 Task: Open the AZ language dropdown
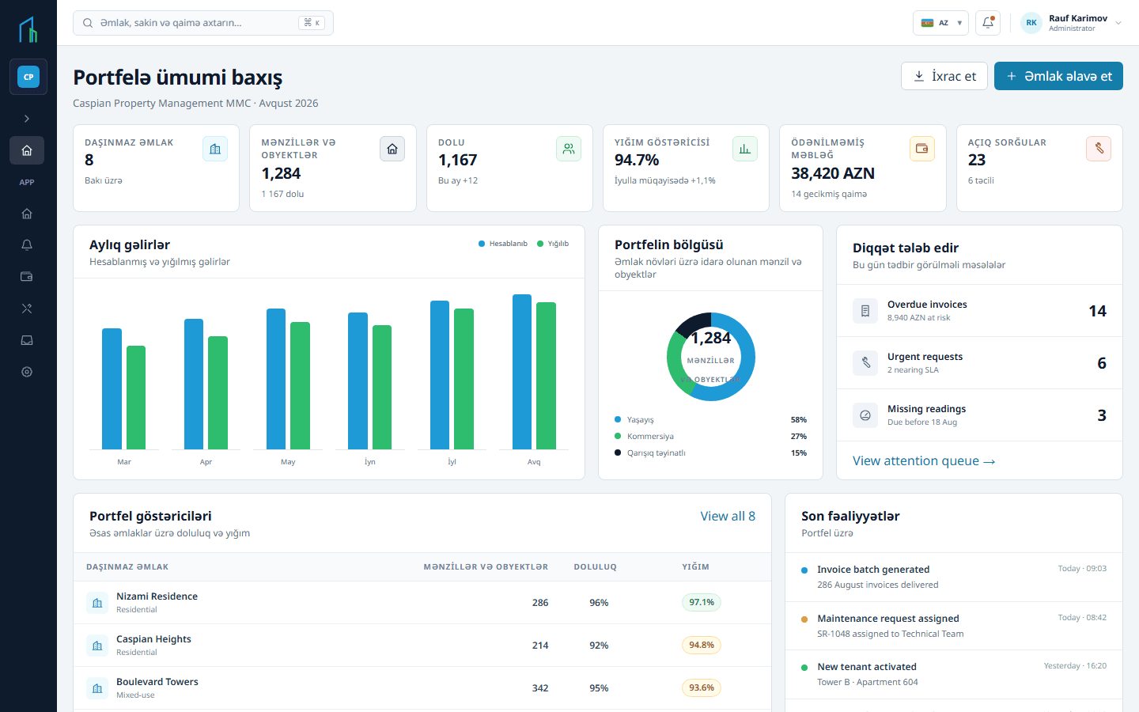(x=940, y=23)
